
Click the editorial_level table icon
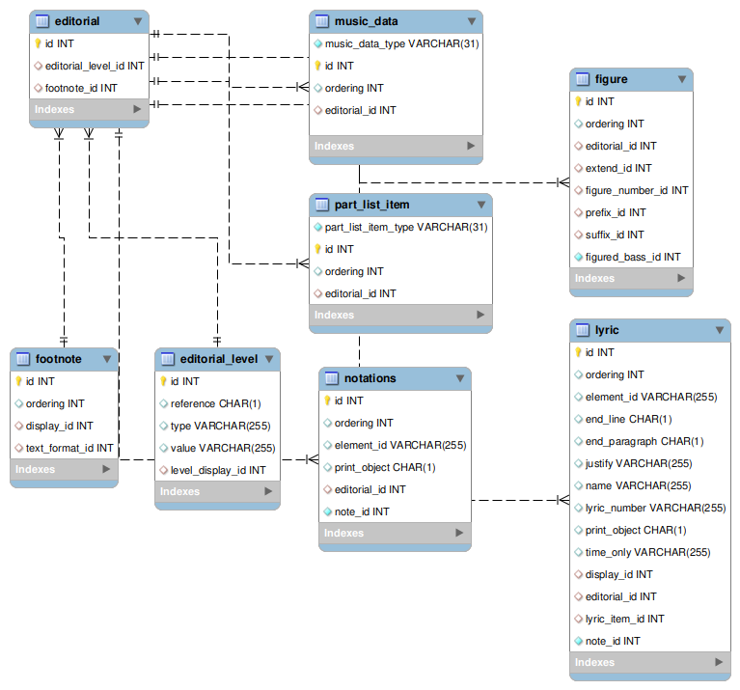click(167, 359)
